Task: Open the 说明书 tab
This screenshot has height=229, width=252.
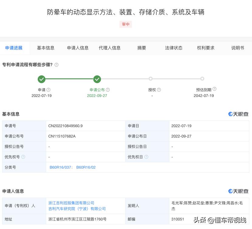Action: [238, 48]
